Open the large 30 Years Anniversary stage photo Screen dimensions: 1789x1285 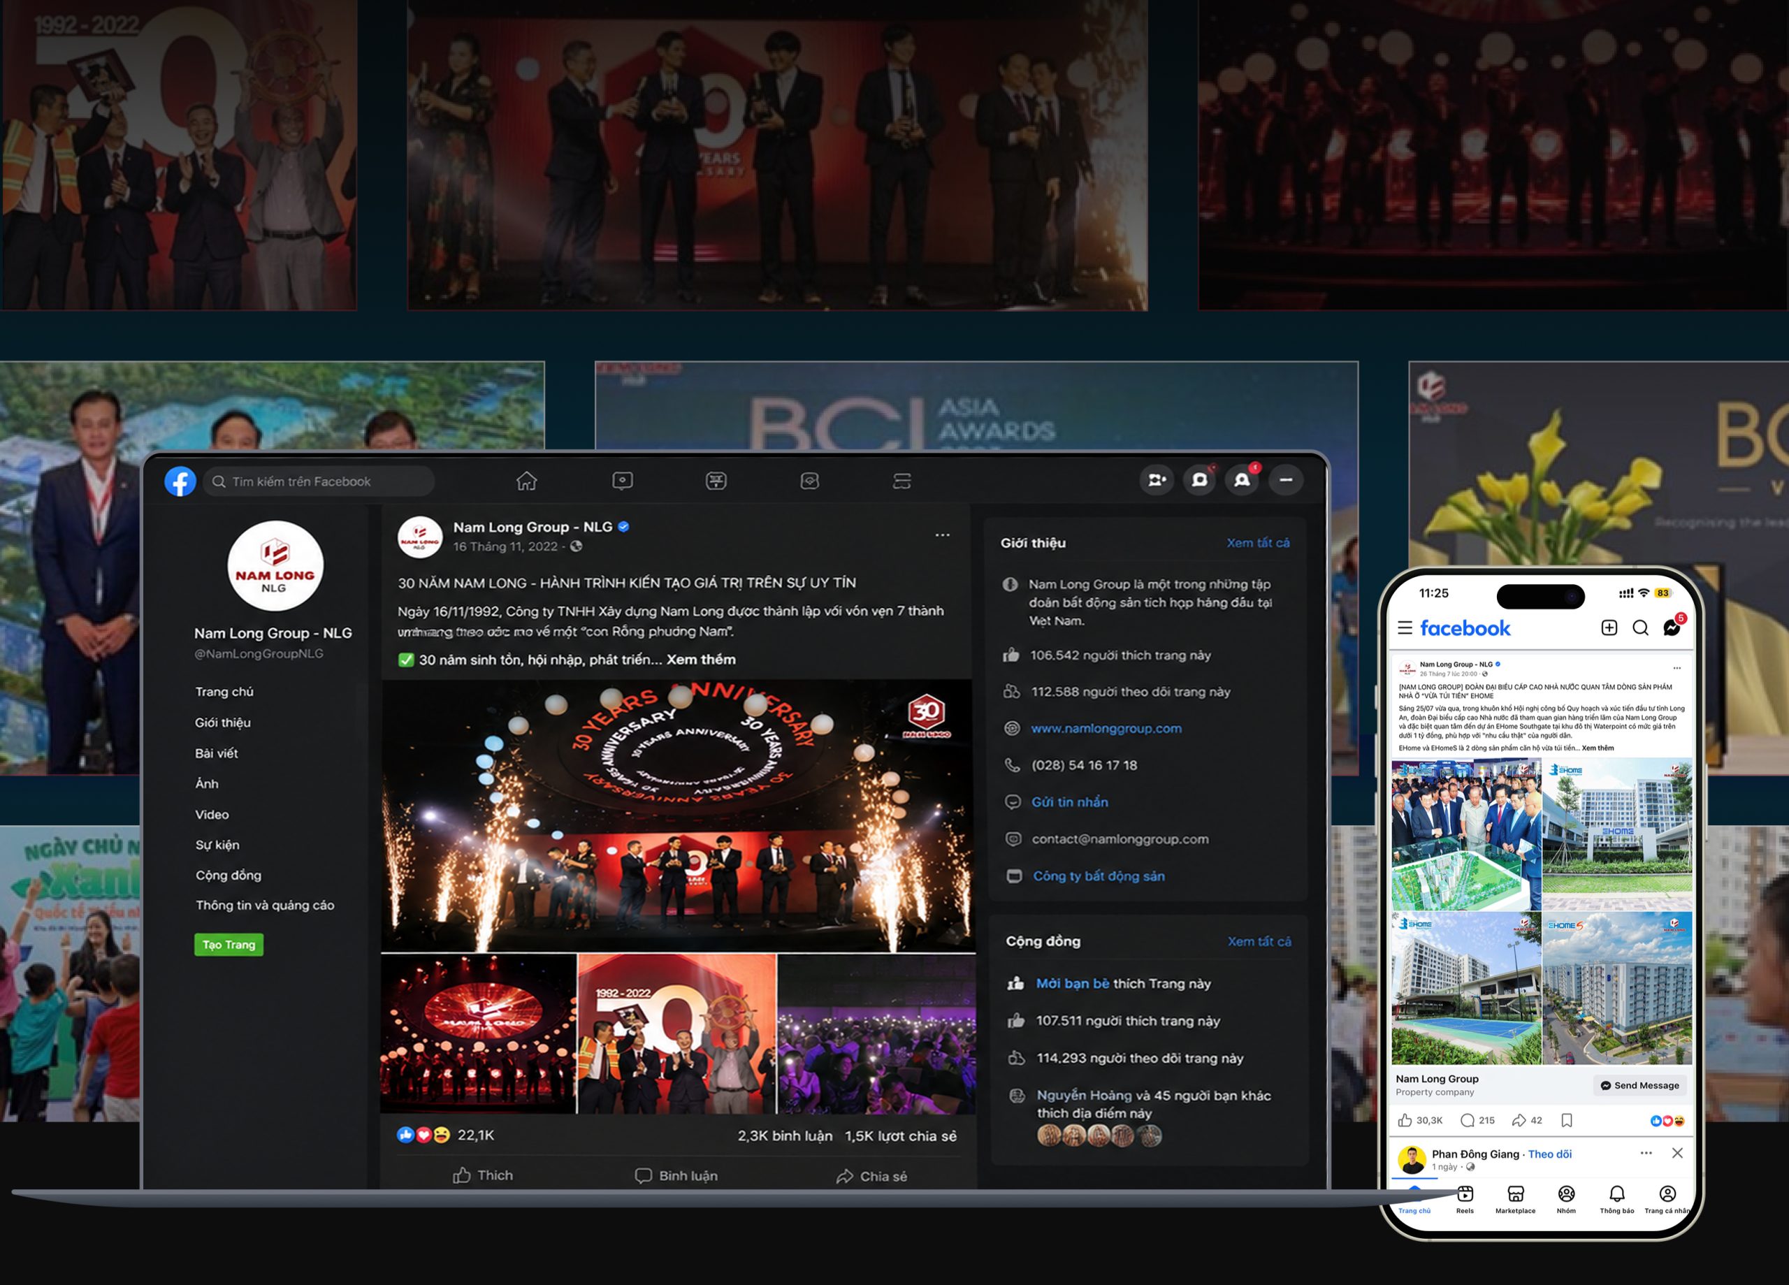tap(678, 815)
